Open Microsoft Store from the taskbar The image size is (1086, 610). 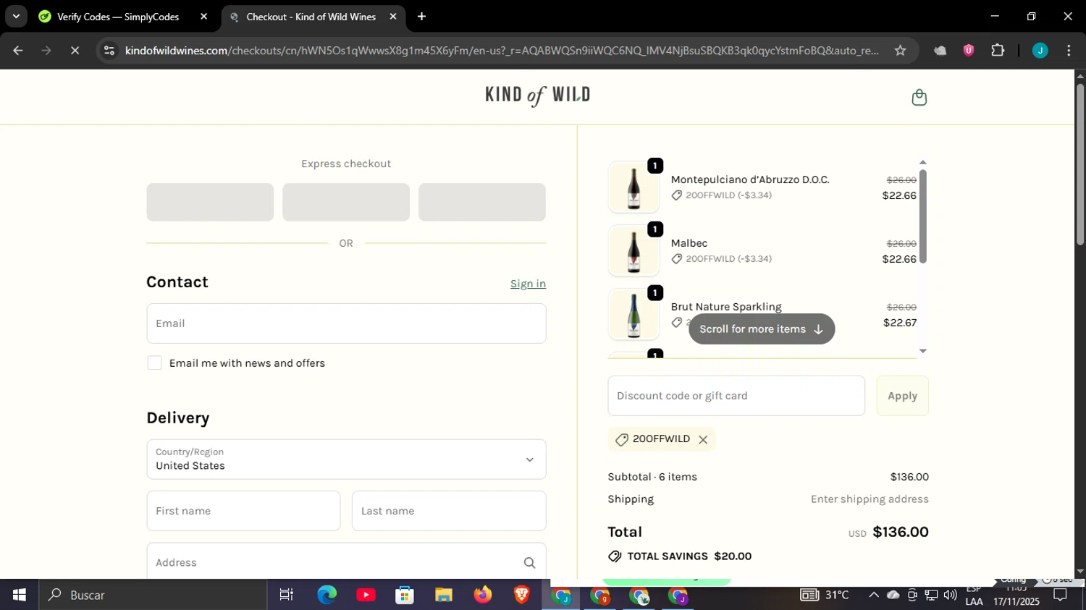pos(405,595)
